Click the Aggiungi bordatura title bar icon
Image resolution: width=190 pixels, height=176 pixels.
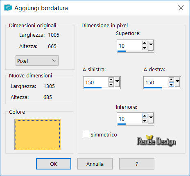(x=8, y=8)
